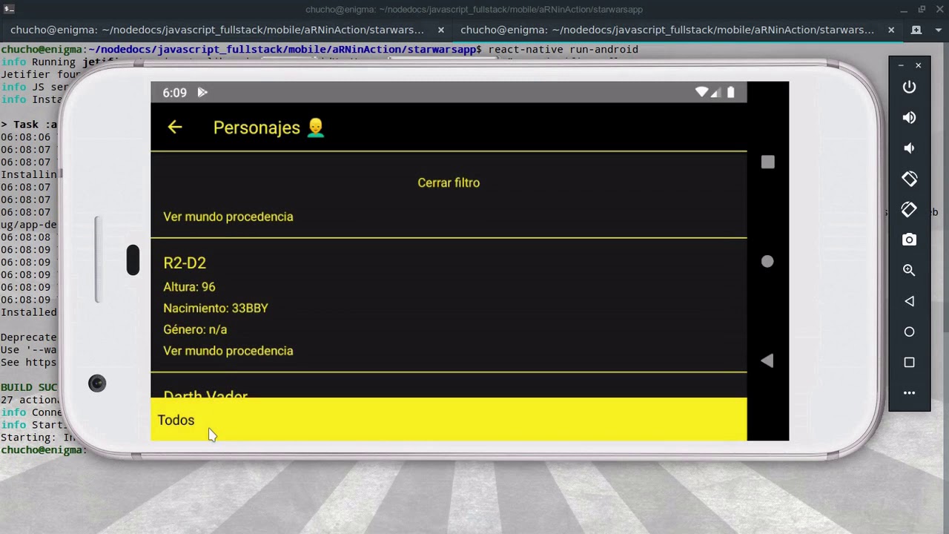
Task: Select the R2-D2 character name
Action: (x=185, y=263)
